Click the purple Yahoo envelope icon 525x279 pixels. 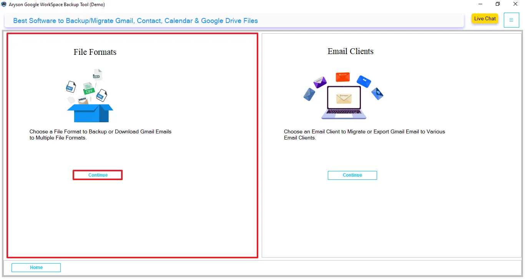point(319,82)
